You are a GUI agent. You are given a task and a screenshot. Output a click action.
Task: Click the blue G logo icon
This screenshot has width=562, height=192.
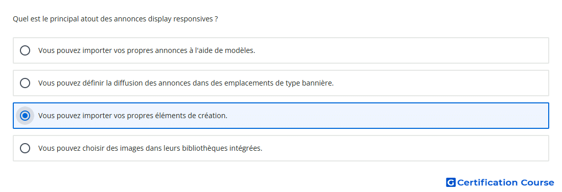click(451, 182)
